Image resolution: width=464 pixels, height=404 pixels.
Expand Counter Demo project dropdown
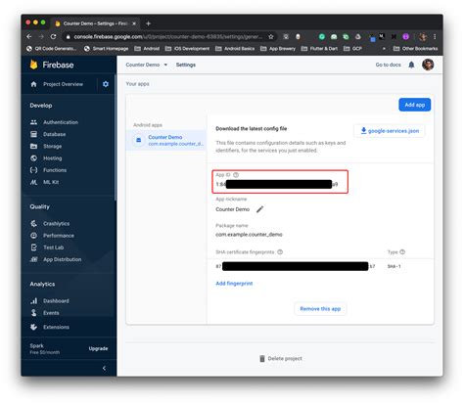pyautogui.click(x=147, y=65)
